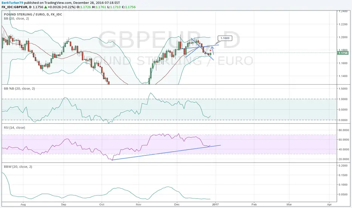
Task: Click the green 1.1756 current price label
Action: [343, 53]
